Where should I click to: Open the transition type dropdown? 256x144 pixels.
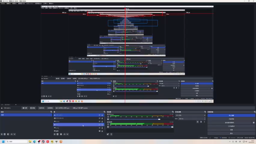tap(190, 115)
